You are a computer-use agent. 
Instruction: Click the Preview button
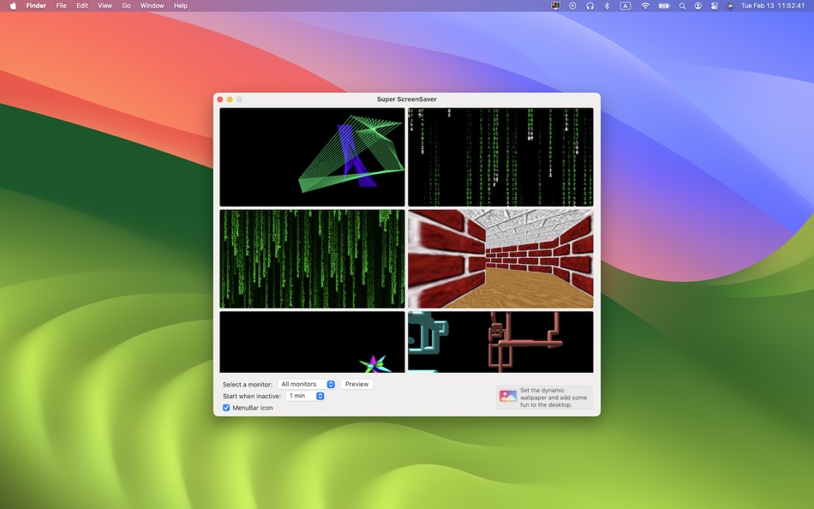[x=356, y=385]
